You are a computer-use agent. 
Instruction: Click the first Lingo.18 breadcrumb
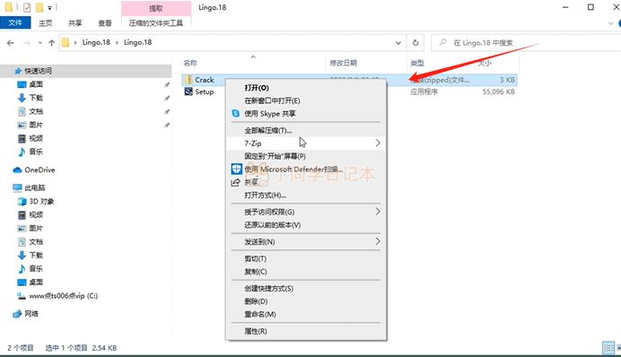96,42
